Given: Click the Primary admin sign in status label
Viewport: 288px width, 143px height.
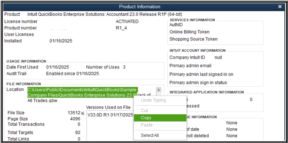Looking at the screenshot, I should 198,82.
